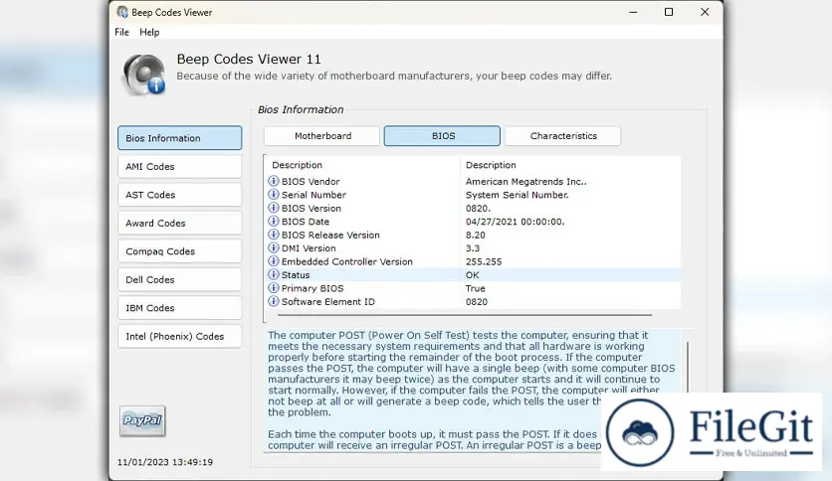This screenshot has height=481, width=832.
Task: Minimize the Beep Codes Viewer window
Action: click(x=633, y=12)
